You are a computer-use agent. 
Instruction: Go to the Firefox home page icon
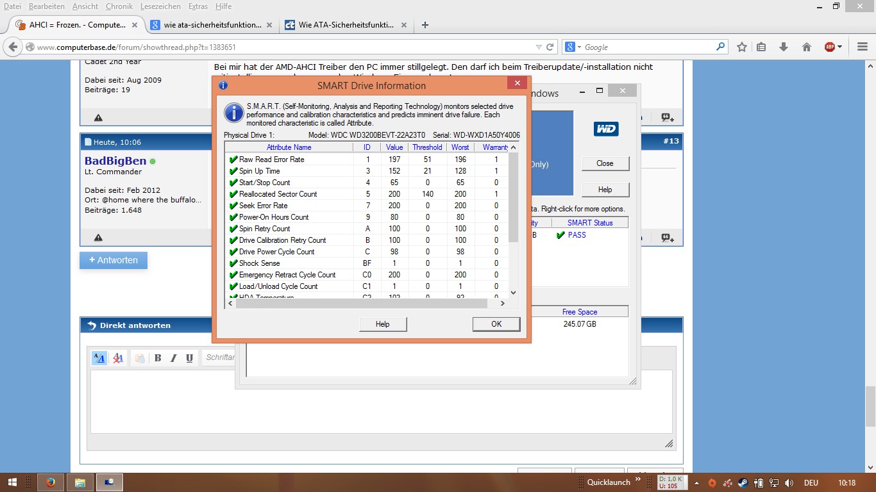point(807,47)
